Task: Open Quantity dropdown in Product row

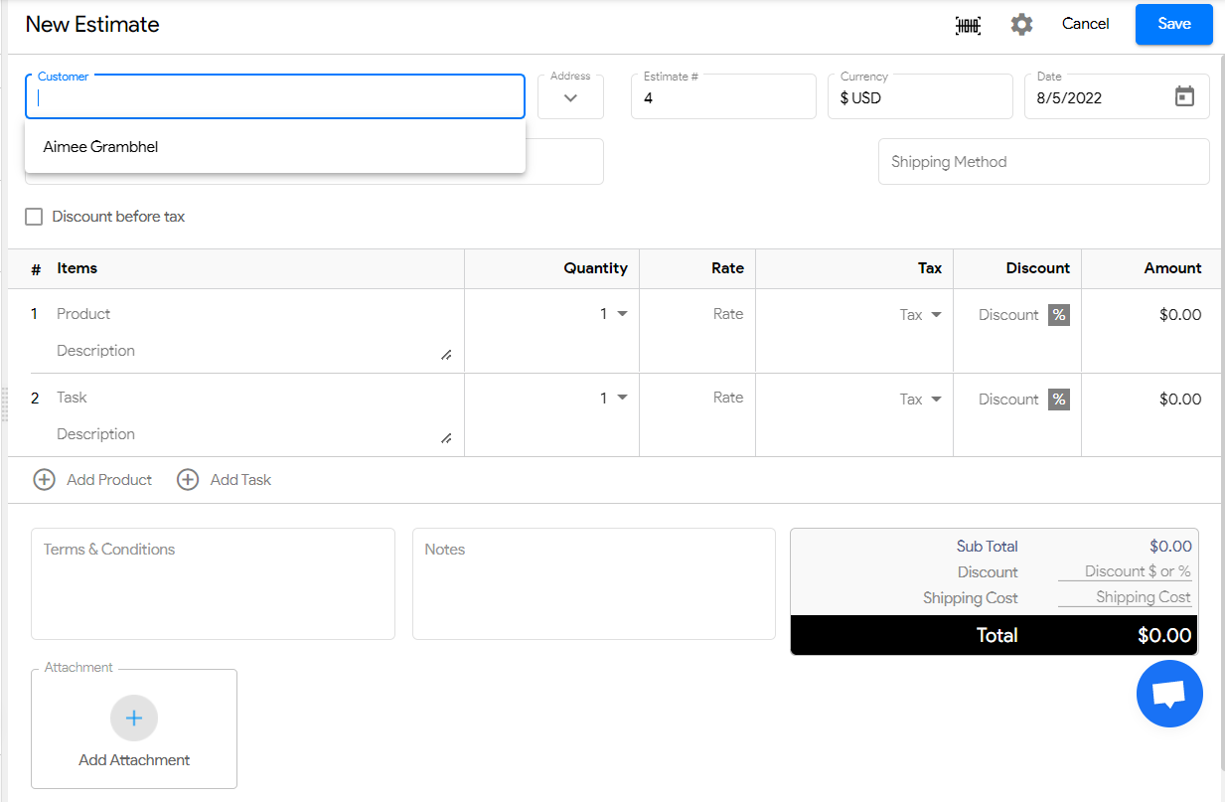Action: click(x=623, y=314)
